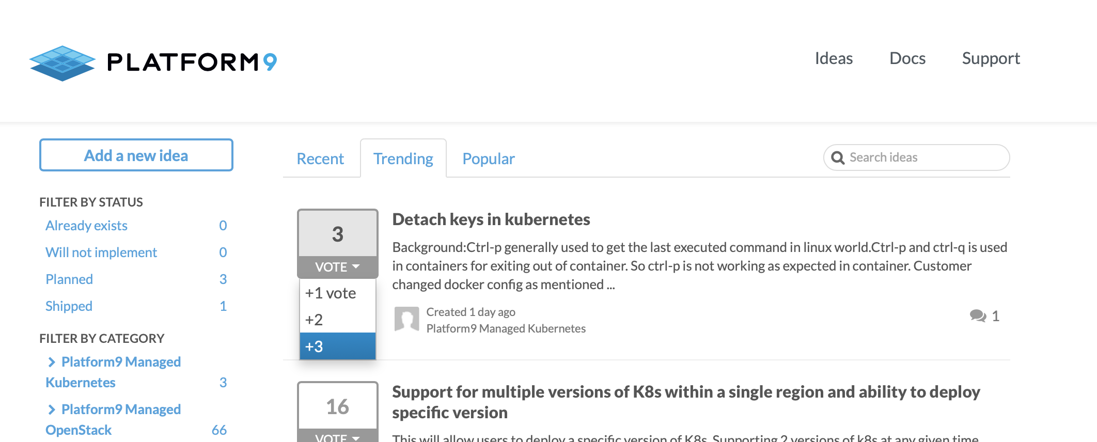Switch to the Popular tab
The height and width of the screenshot is (442, 1097).
[x=488, y=159]
